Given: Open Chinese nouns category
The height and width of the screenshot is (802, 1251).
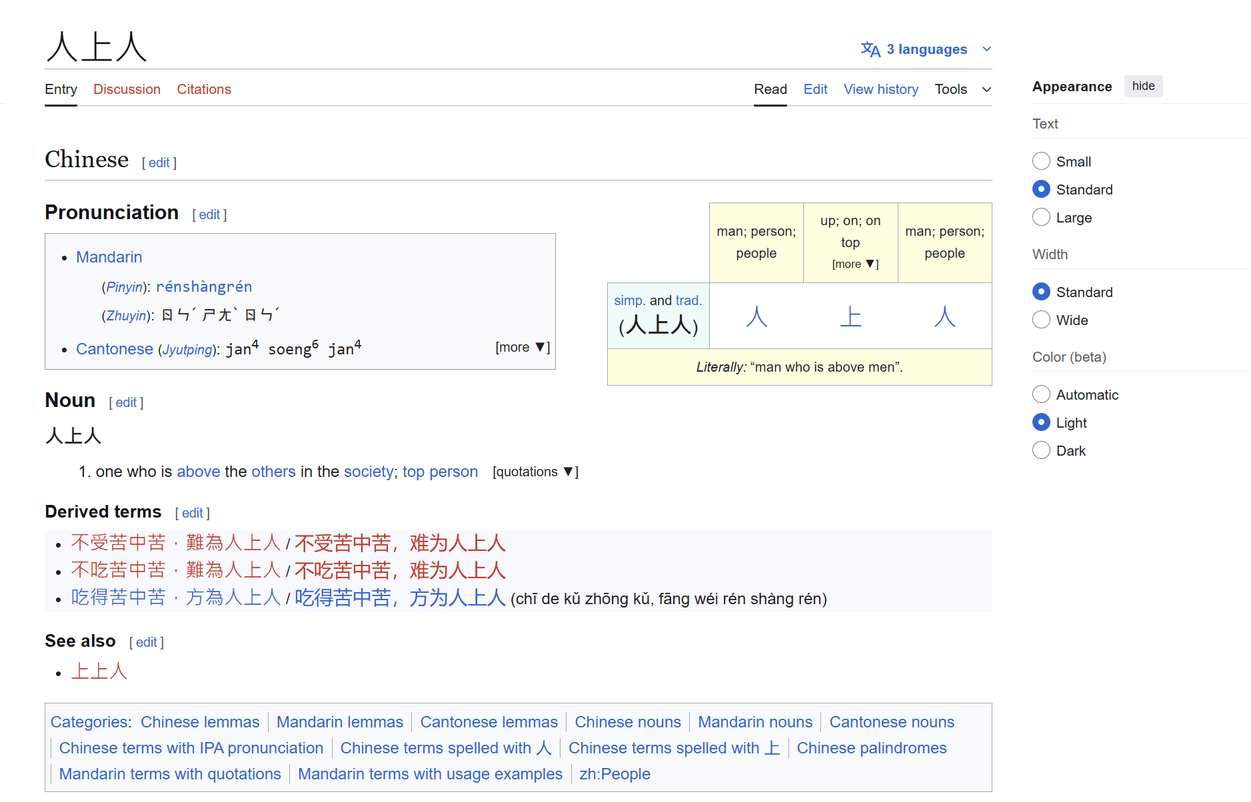Looking at the screenshot, I should pos(628,722).
